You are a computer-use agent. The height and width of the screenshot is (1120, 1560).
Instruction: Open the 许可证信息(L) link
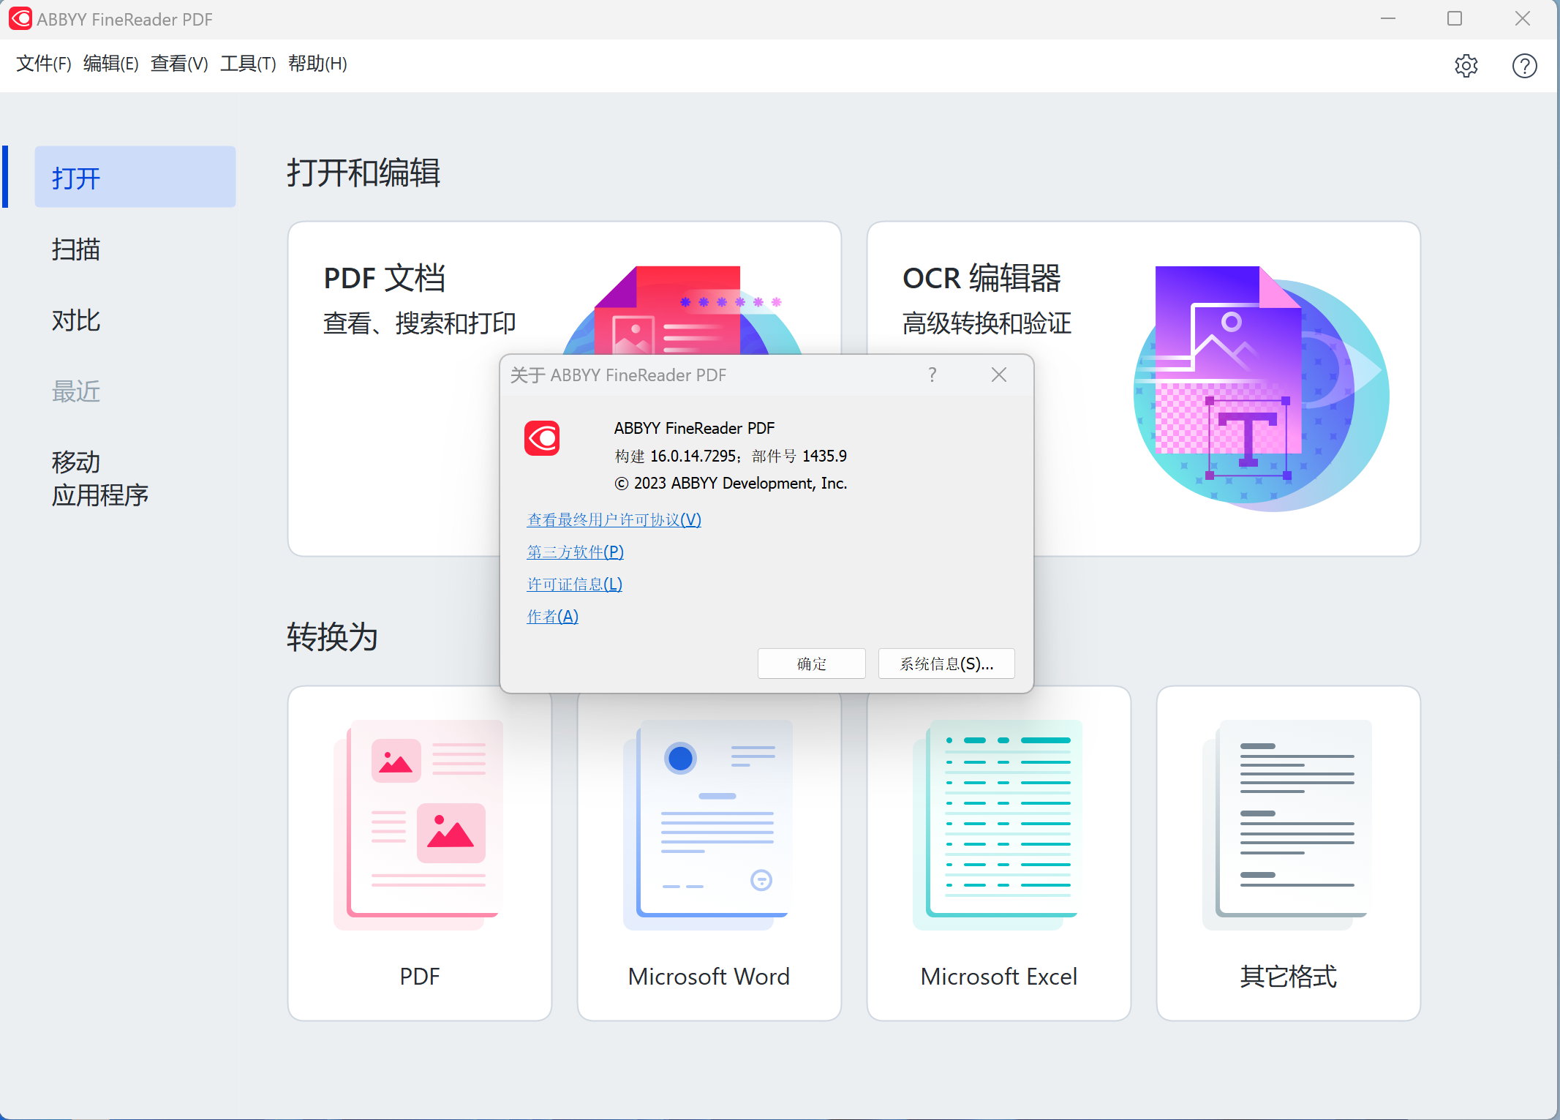(575, 585)
